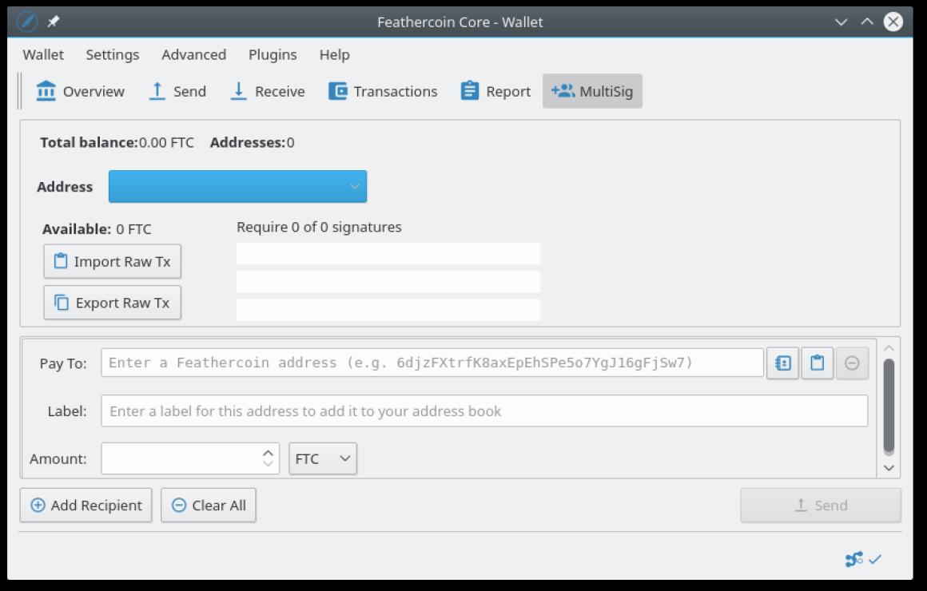This screenshot has height=591, width=927.
Task: Click the disabled Send button at bottom right
Action: click(x=821, y=506)
